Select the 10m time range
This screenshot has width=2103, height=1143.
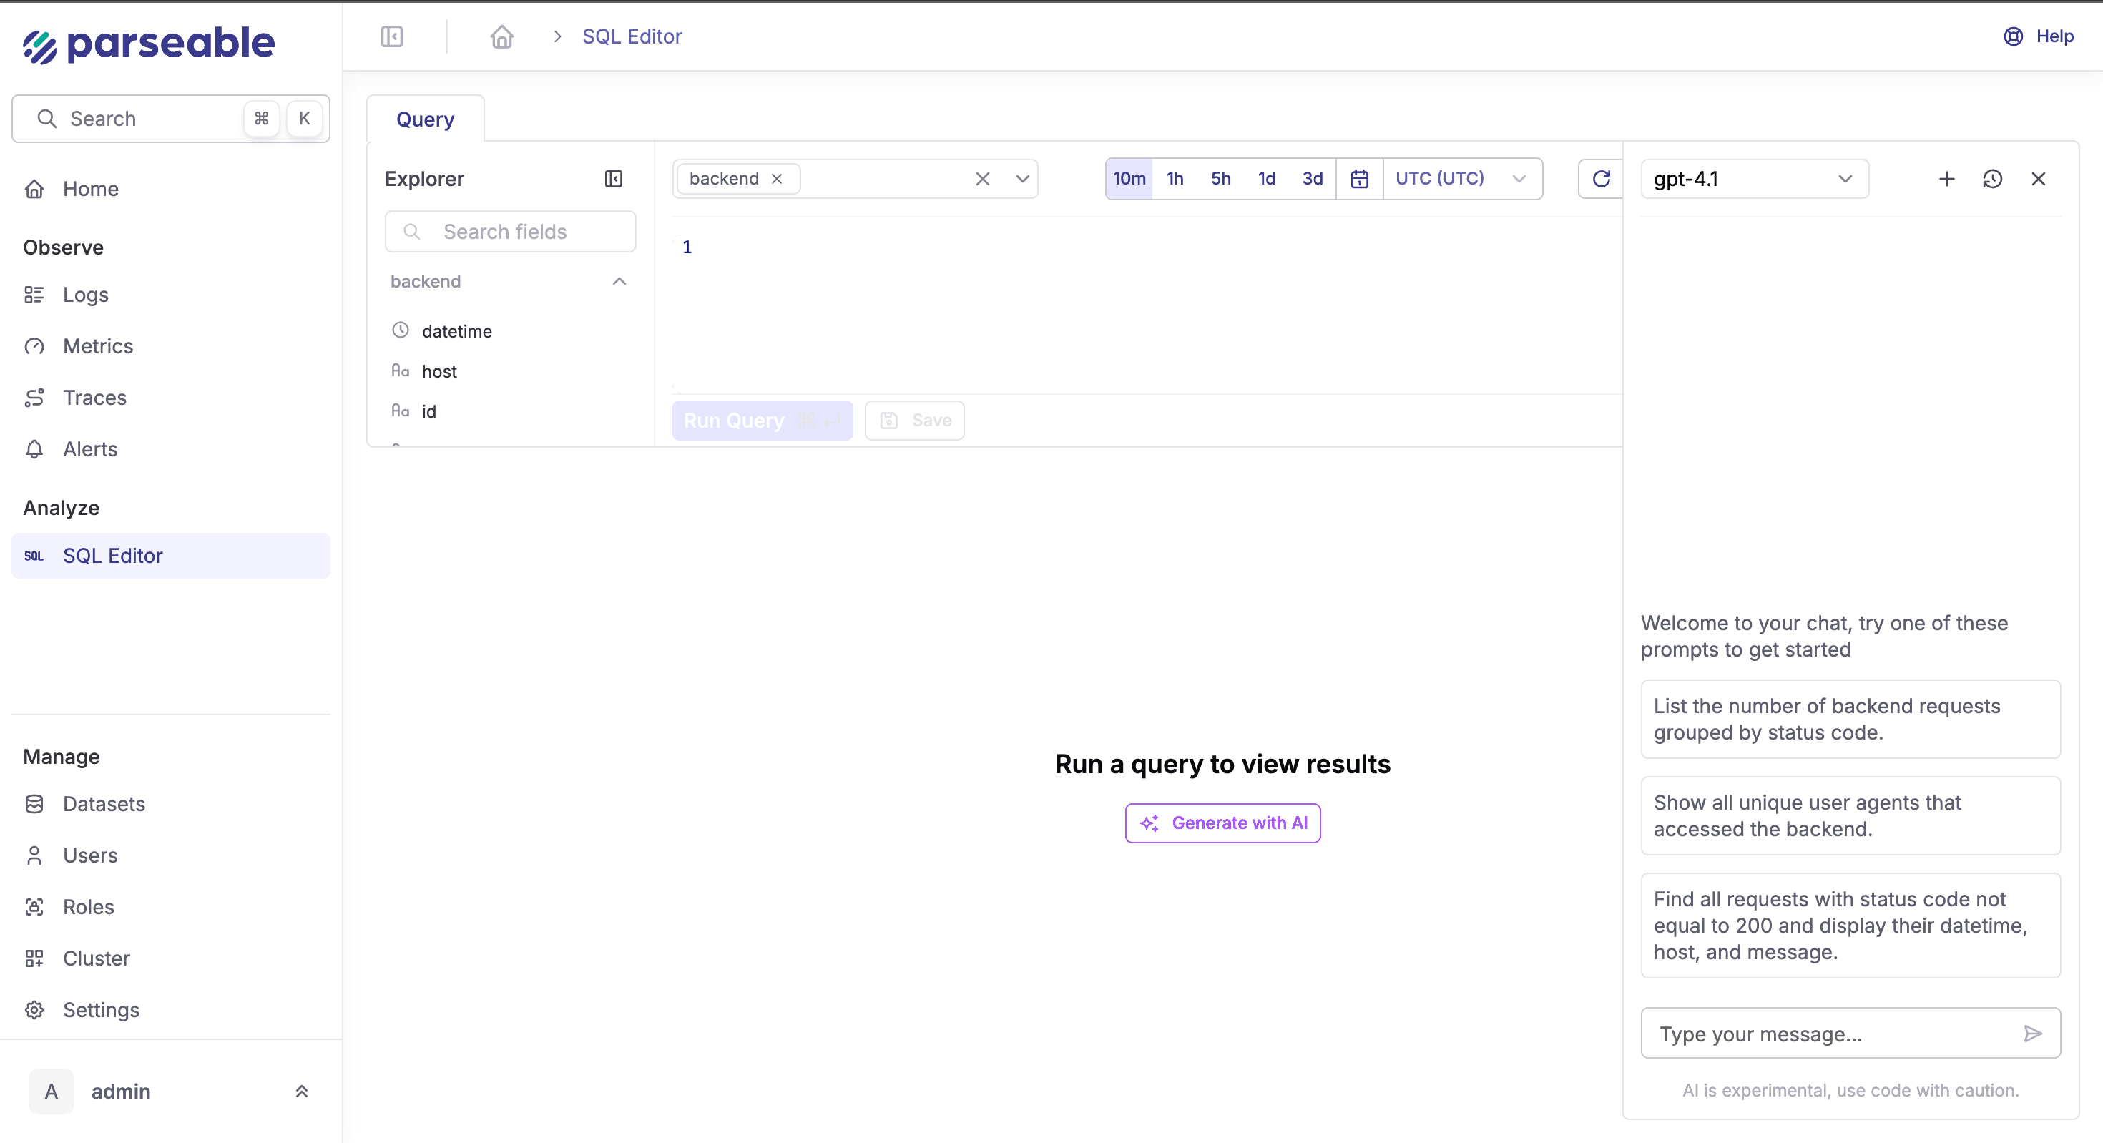pyautogui.click(x=1128, y=179)
